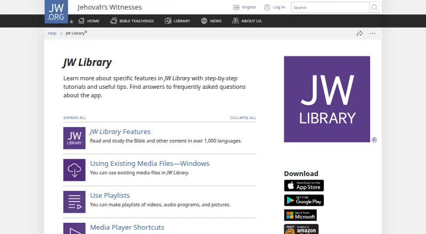Open the HOME menu item
Image resolution: width=426 pixels, height=234 pixels.
click(93, 21)
